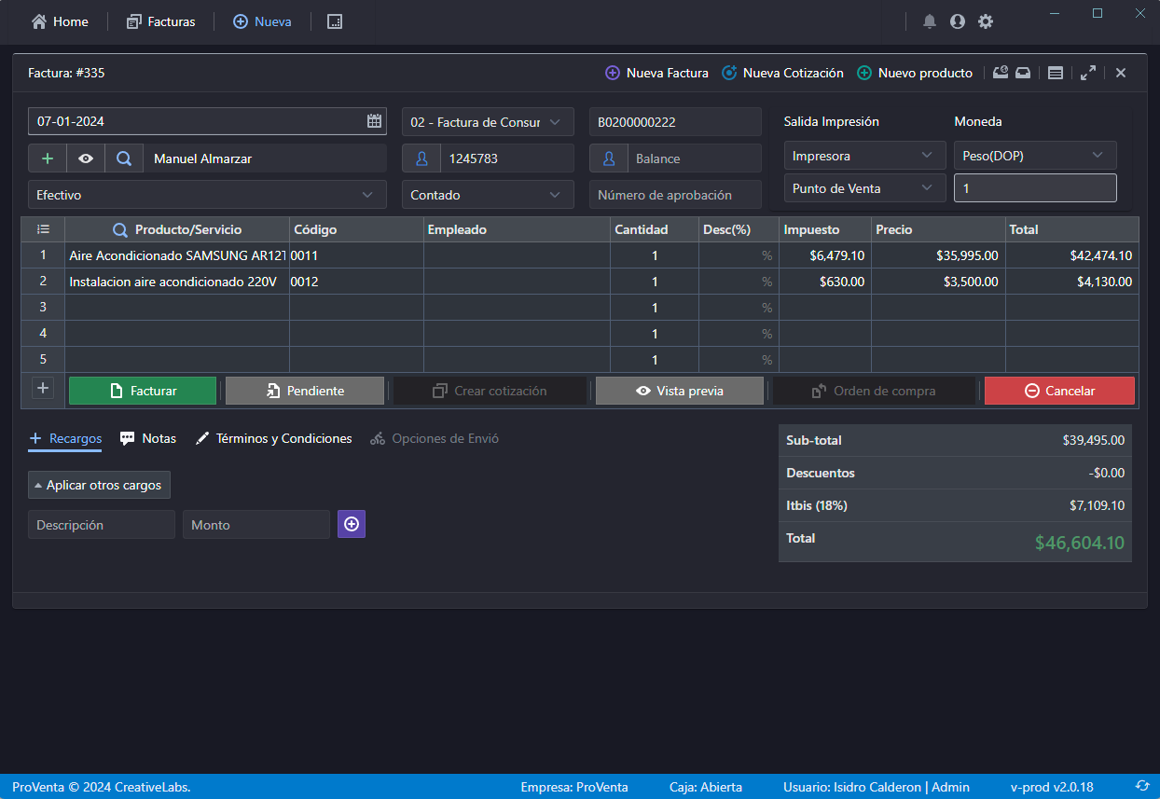Click the inbox tray icon in the header
Viewport: 1160px width, 799px height.
(1022, 72)
